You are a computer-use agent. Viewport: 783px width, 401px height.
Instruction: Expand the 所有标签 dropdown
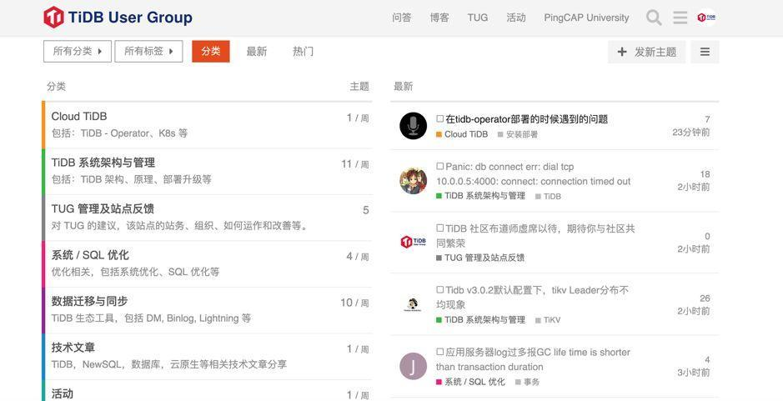(148, 52)
